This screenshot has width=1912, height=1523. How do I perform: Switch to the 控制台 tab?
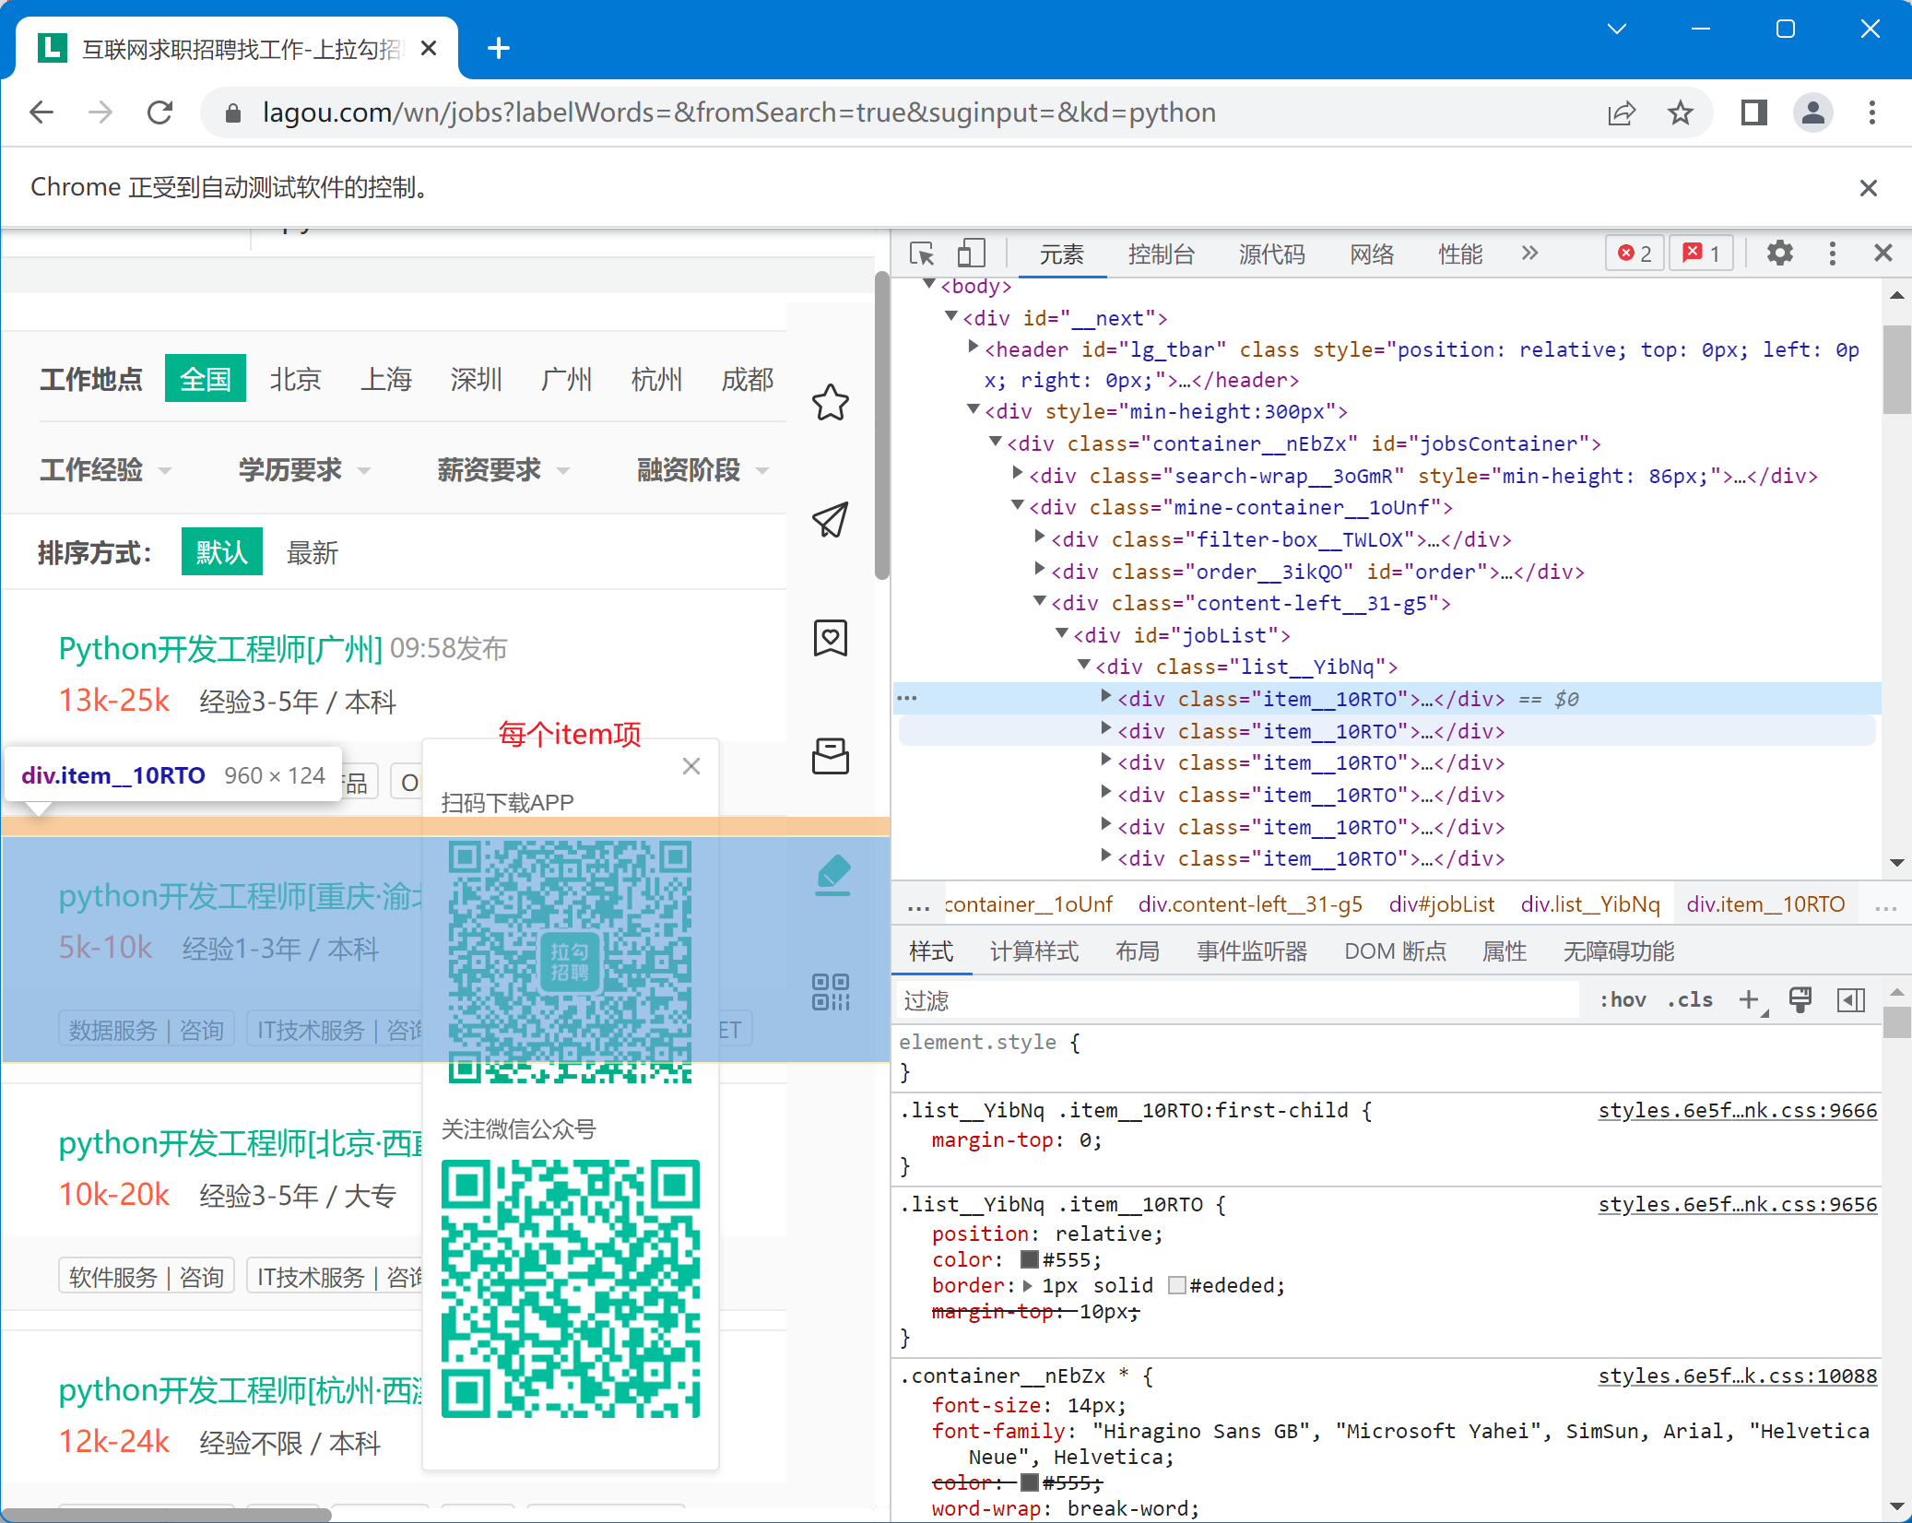click(x=1162, y=254)
